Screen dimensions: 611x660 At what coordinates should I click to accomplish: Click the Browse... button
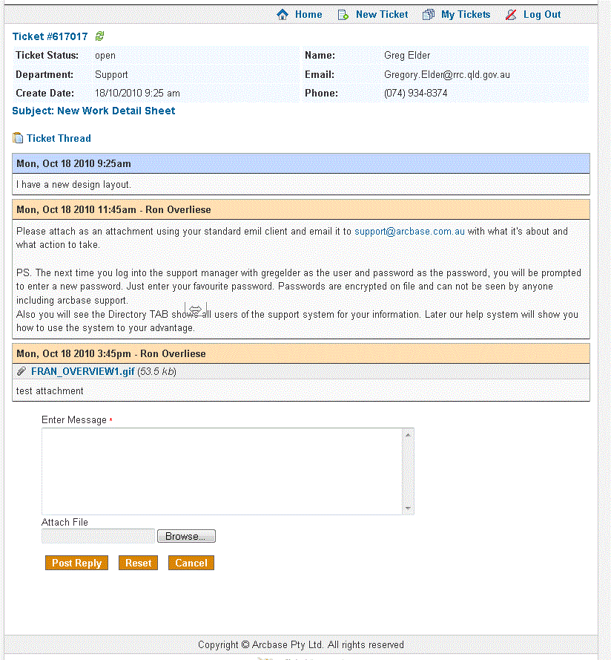tap(186, 536)
